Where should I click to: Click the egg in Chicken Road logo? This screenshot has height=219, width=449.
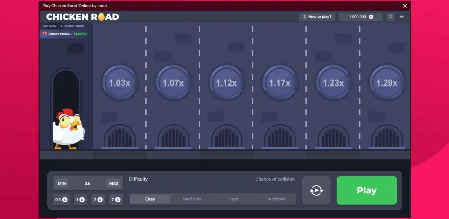pos(101,17)
